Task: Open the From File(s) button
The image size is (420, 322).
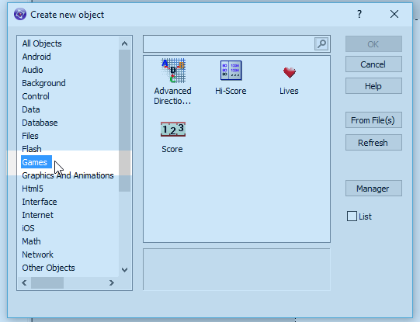Action: point(373,120)
